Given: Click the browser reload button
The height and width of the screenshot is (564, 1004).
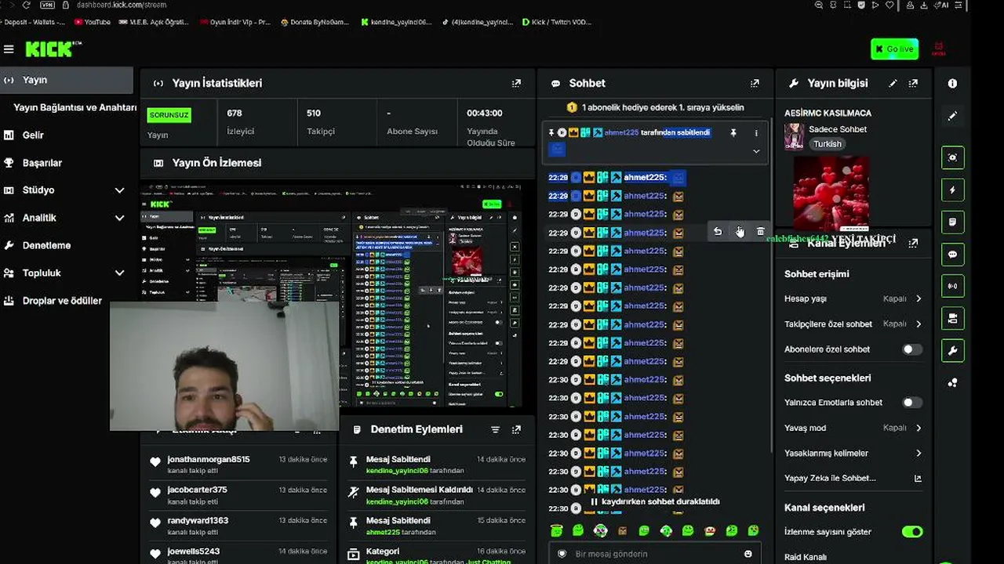Looking at the screenshot, I should point(26,5).
